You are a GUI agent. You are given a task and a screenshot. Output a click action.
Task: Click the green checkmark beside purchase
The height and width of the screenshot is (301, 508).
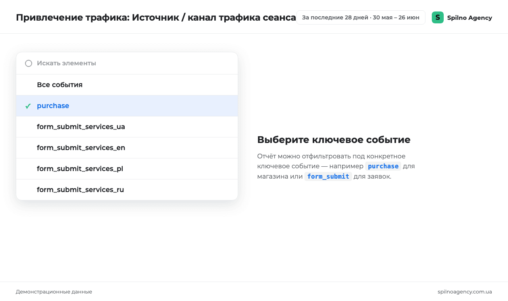(28, 106)
